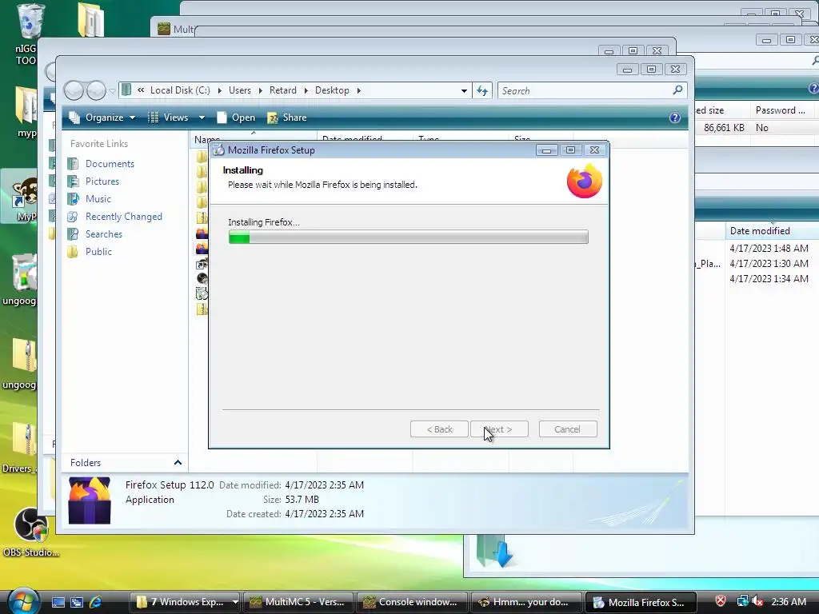Click the Explorer forward navigation button
The width and height of the screenshot is (819, 614).
click(96, 91)
